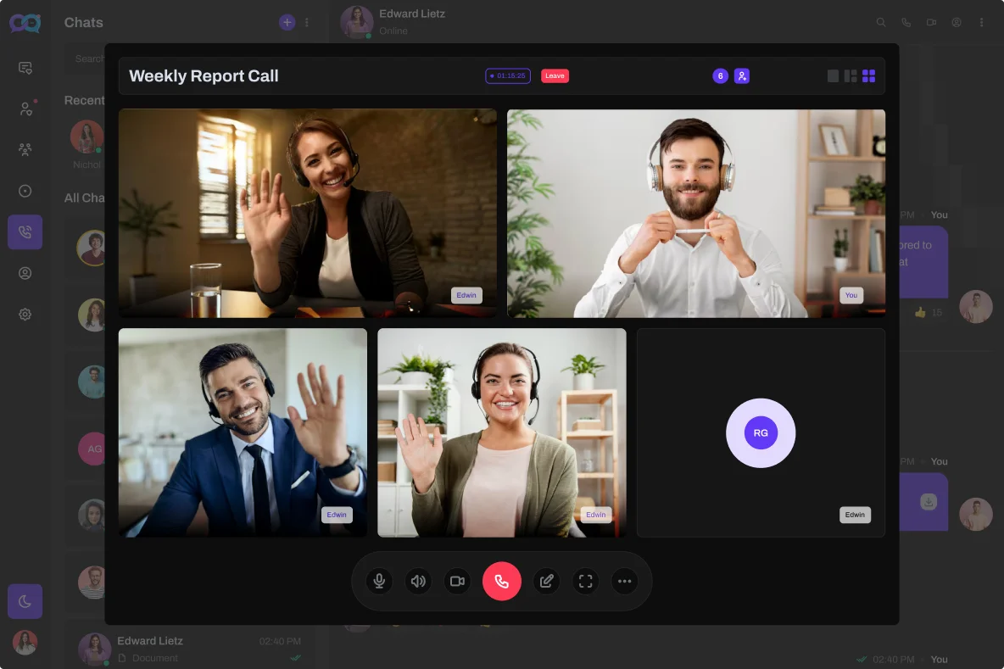This screenshot has width=1004, height=669.
Task: Mute the microphone in call controls
Action: pyautogui.click(x=379, y=581)
